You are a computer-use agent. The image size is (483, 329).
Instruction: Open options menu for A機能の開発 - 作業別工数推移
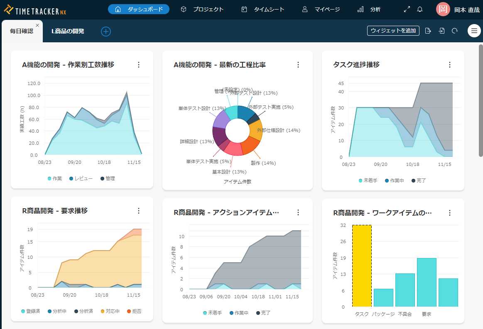tap(139, 65)
